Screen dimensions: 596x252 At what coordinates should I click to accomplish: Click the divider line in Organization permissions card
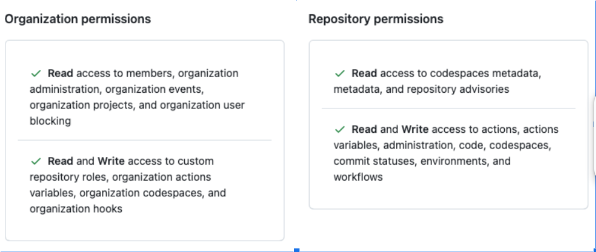pos(144,140)
